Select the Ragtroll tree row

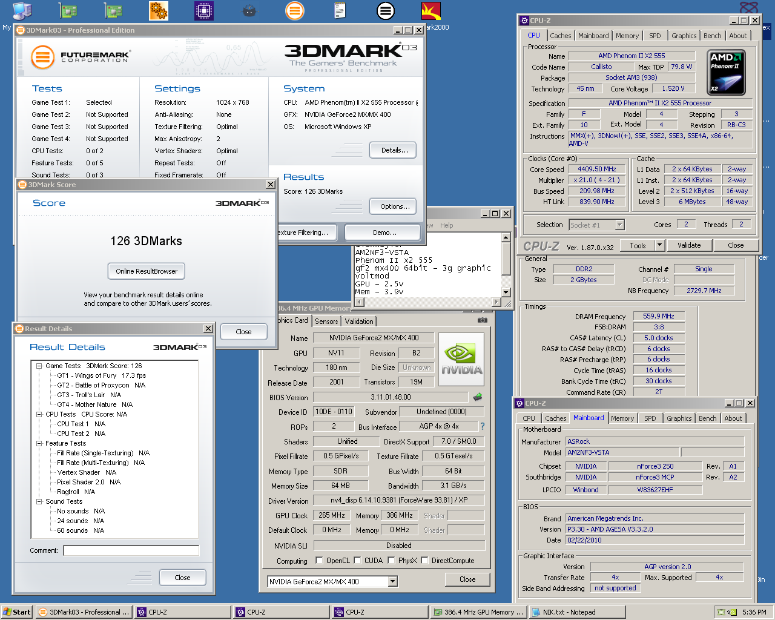coord(76,492)
